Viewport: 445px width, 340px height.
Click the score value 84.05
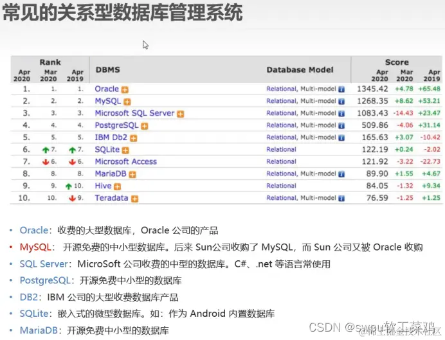[x=377, y=186]
